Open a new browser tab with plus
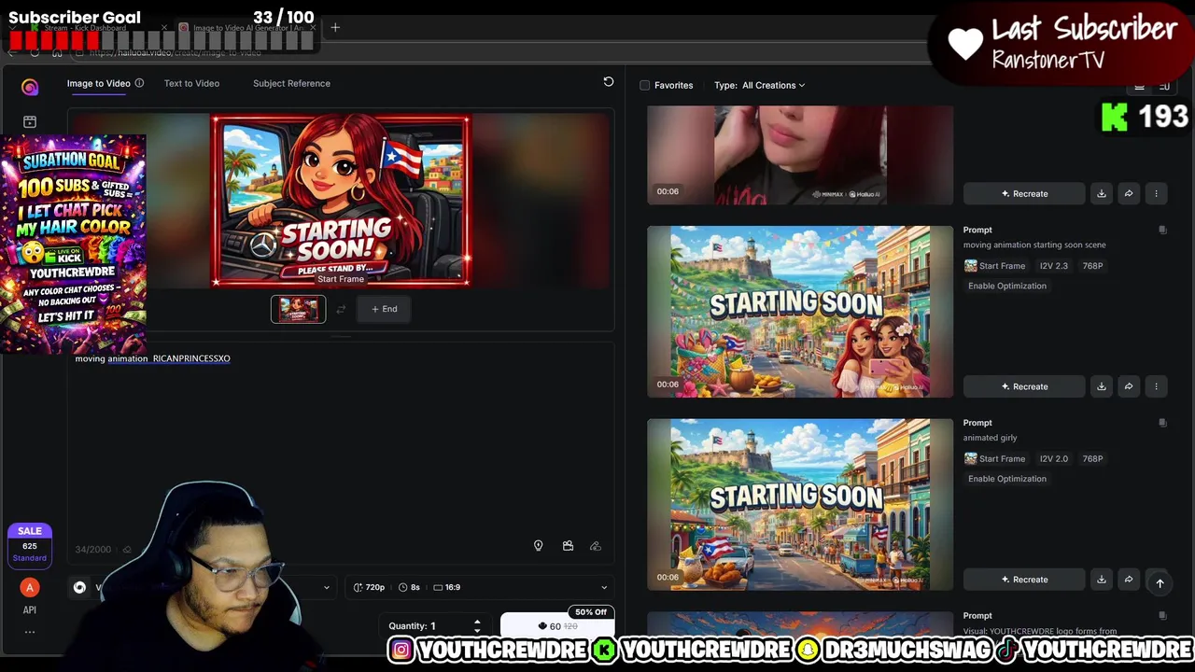This screenshot has height=672, width=1195. (x=335, y=27)
